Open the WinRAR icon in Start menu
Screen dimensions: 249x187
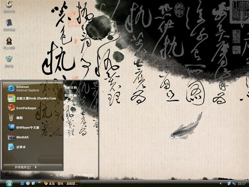point(11,137)
